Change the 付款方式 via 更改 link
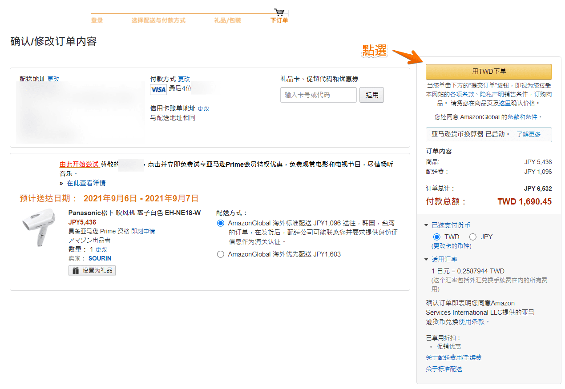Screen dimensions: 565x389 (184, 79)
